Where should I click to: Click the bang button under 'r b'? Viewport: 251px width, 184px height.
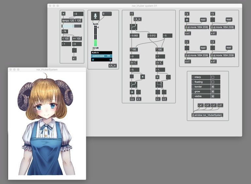(212, 20)
